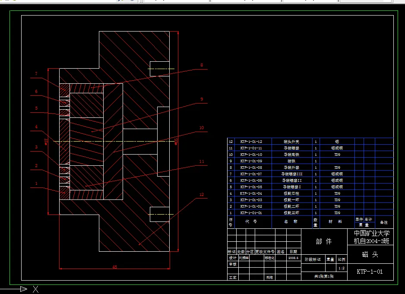This screenshot has width=405, height=294.
Task: Click the 更改文件号 label in title block
Action: [265, 252]
